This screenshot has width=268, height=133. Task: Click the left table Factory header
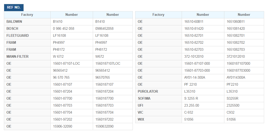[x=27, y=15]
